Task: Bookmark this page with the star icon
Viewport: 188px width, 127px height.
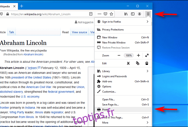Action: (111, 14)
